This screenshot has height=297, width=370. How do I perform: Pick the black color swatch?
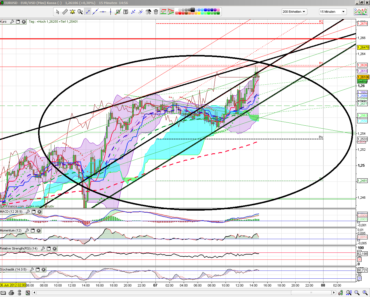(x=193, y=10)
